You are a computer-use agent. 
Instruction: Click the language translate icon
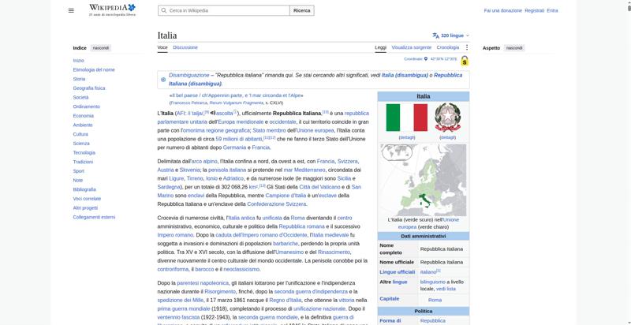(x=435, y=35)
